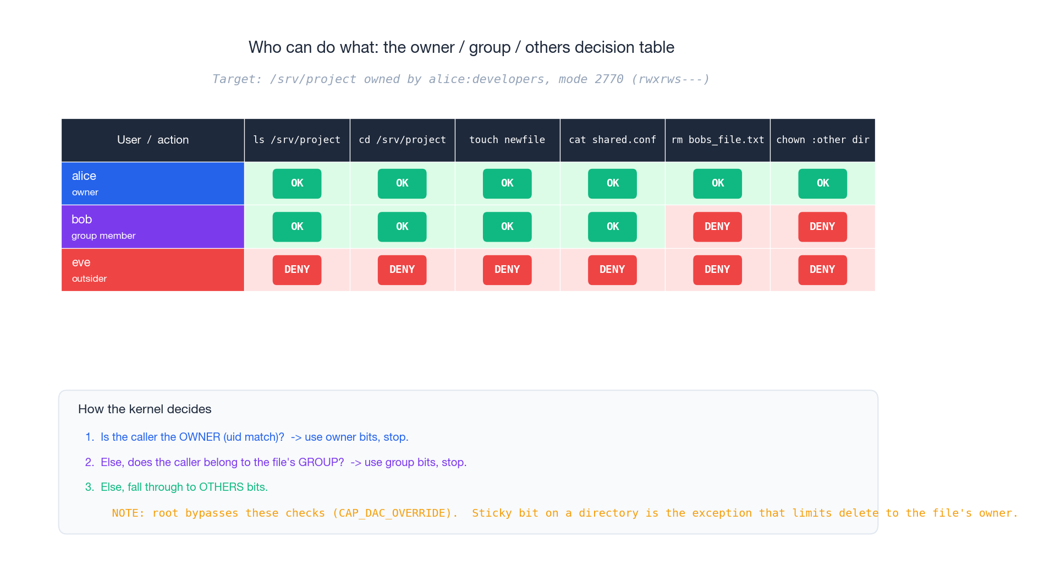Click bob's DENY badge under rm bobs_file.txt
This screenshot has height=575, width=1039.
pos(717,226)
